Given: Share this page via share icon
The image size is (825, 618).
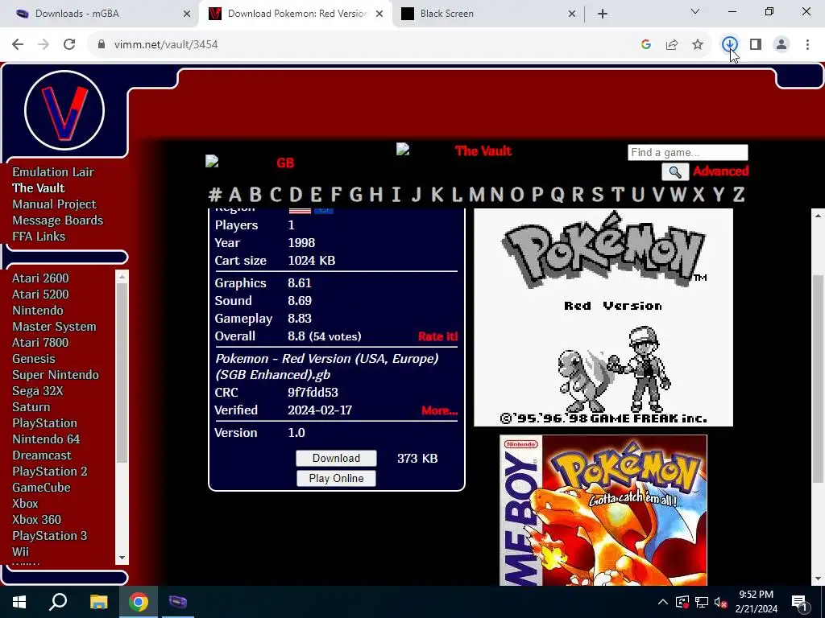Looking at the screenshot, I should [672, 45].
